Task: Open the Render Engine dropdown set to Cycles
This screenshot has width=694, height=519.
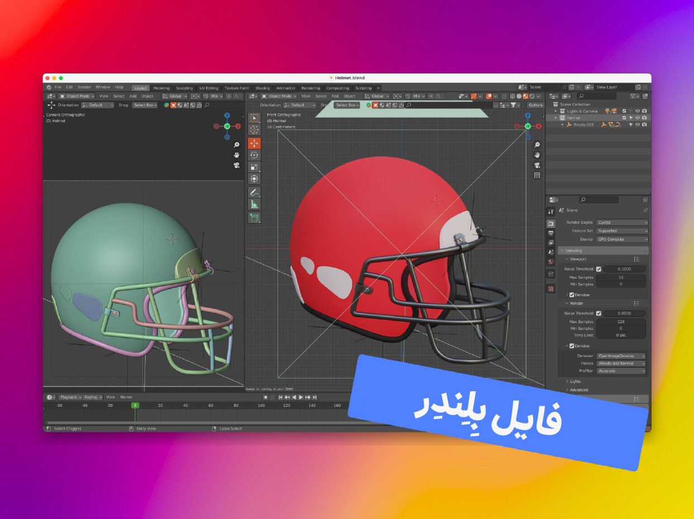Action: pyautogui.click(x=622, y=222)
